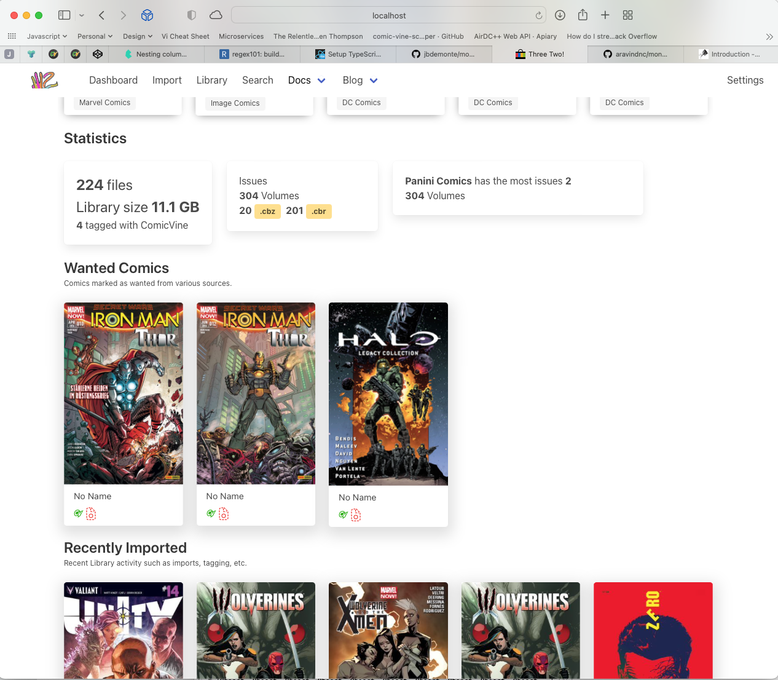The image size is (778, 680).
Task: Click red file icon under Halo card
Action: click(x=356, y=515)
